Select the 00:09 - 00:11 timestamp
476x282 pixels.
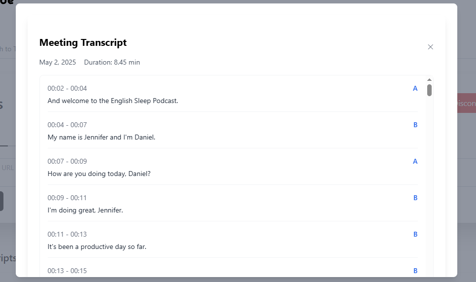[x=67, y=198]
